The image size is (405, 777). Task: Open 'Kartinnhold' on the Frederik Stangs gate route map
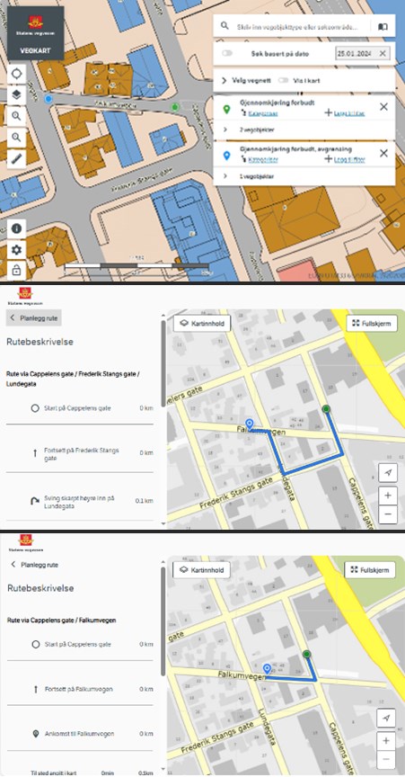click(202, 324)
